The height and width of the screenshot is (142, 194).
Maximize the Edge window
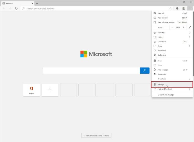pyautogui.click(x=184, y=2)
